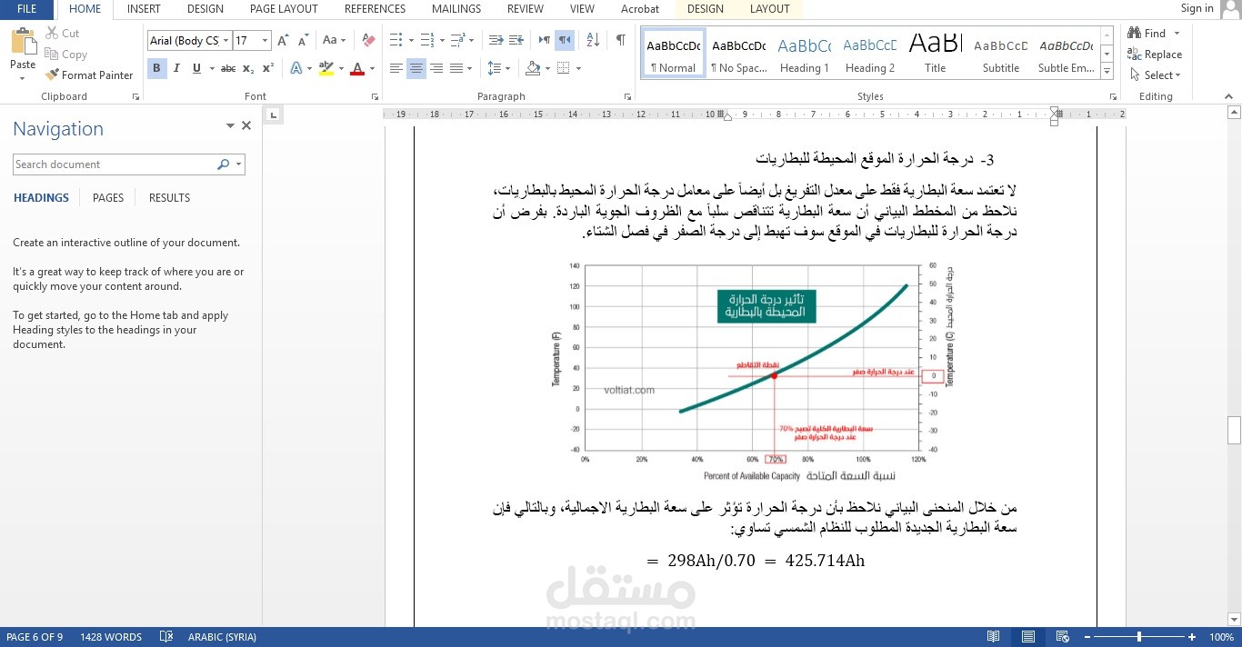Switch to Web Layout view
Screen dimensions: 1242x647
[x=1062, y=637]
